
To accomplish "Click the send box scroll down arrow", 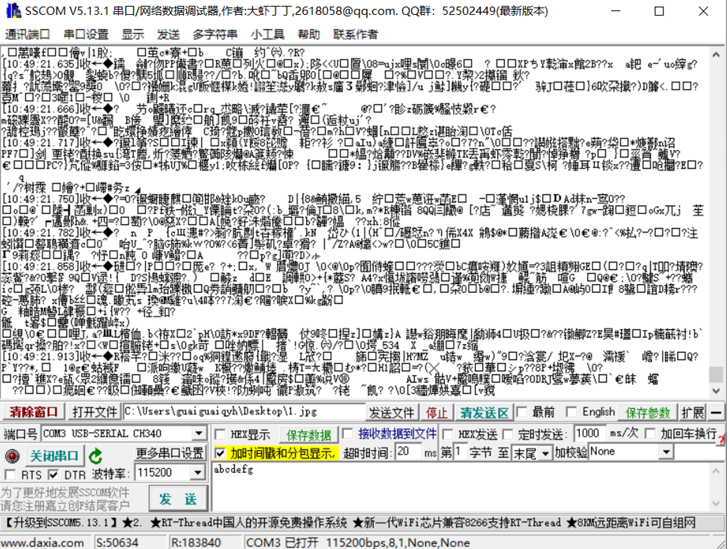I will [x=716, y=504].
